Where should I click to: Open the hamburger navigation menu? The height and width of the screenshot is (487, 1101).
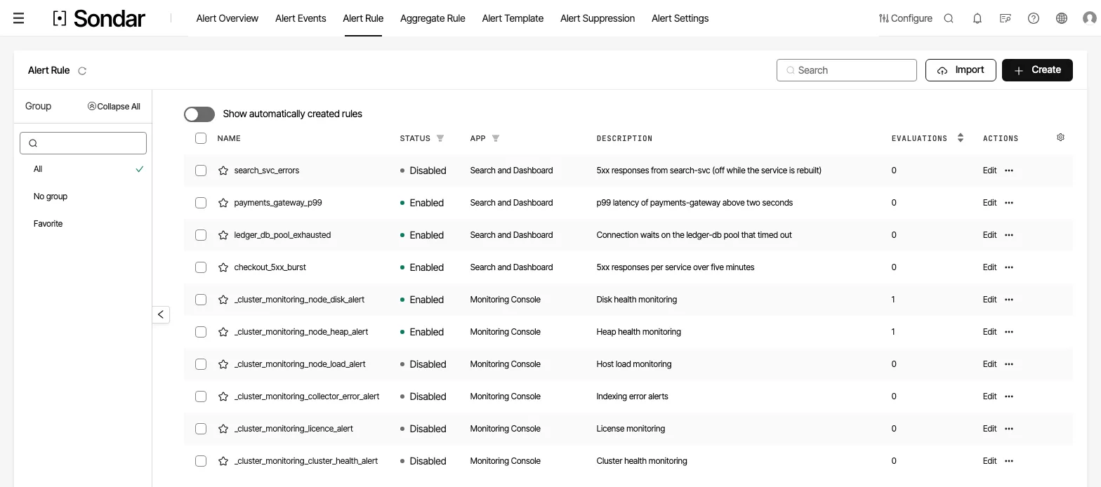(19, 18)
